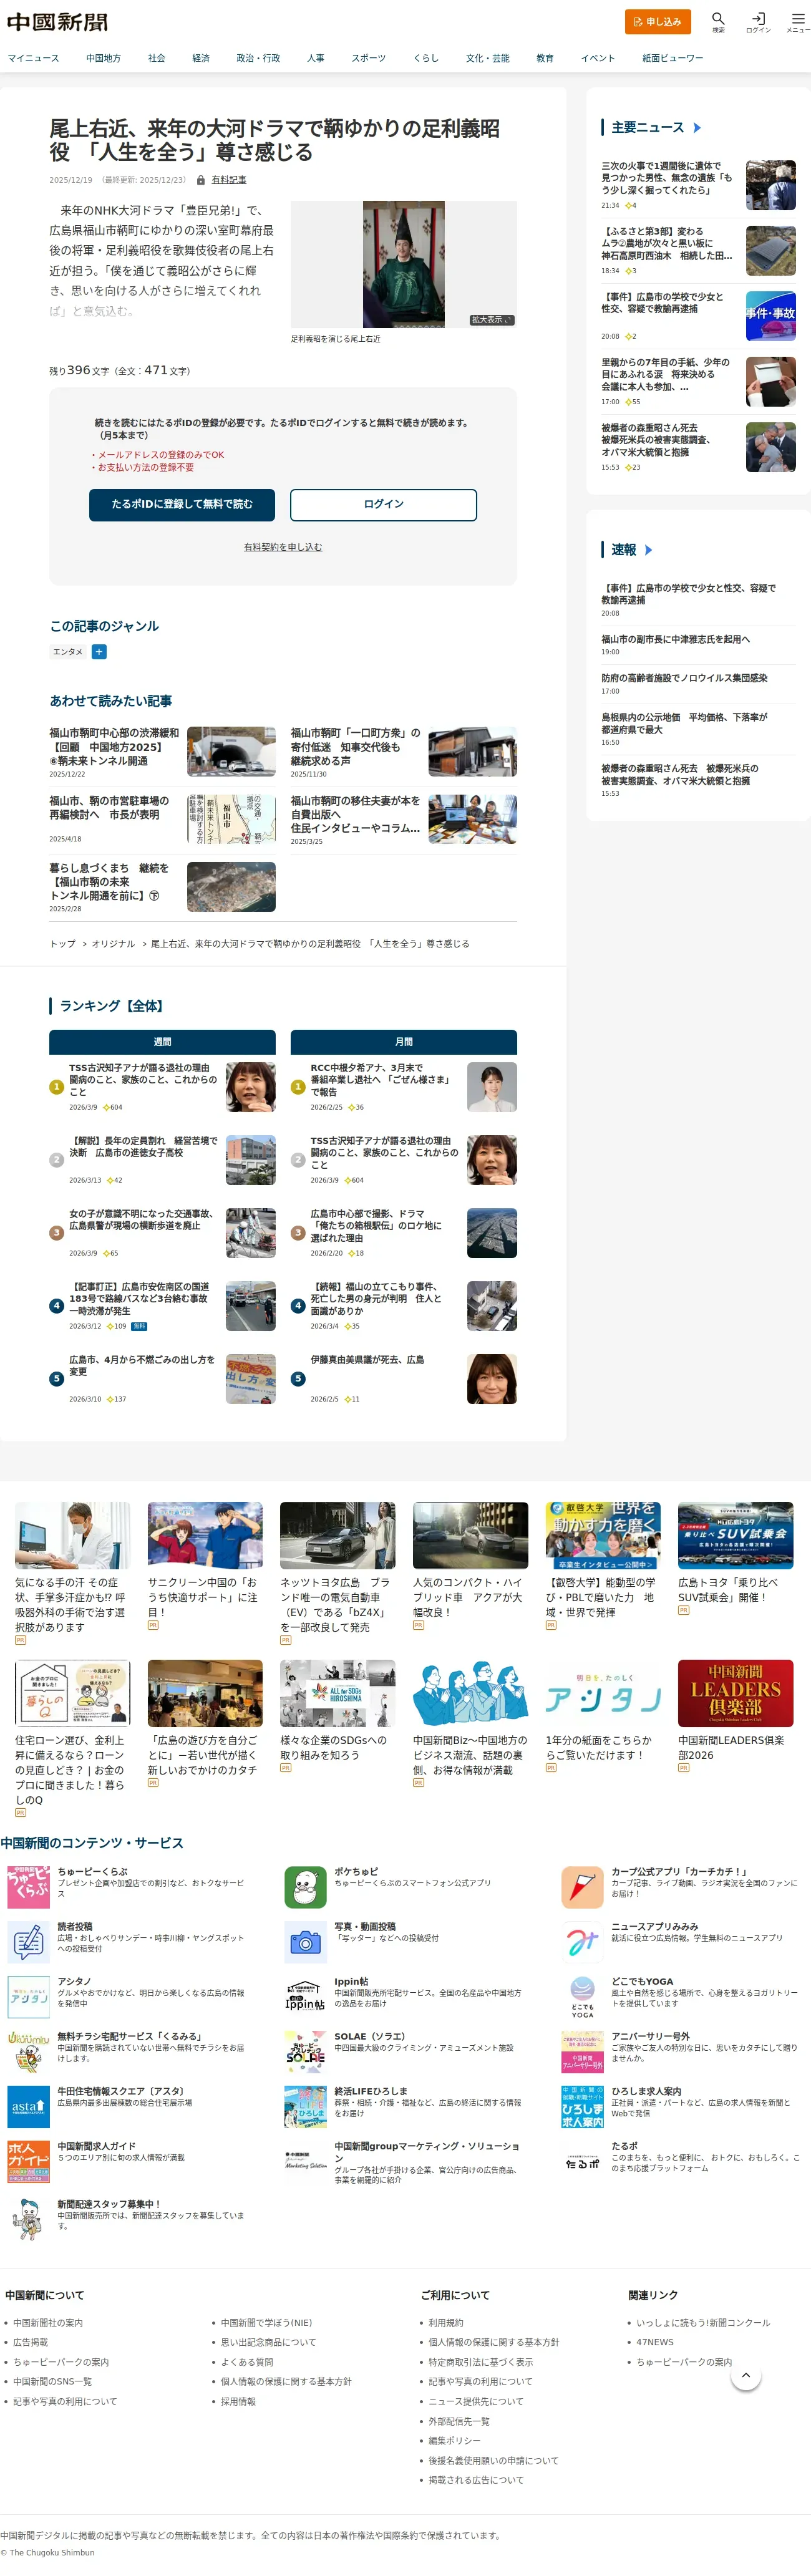Screen dimensions: 811x2576
Task: Go to the スポーツ section
Action: (x=368, y=58)
